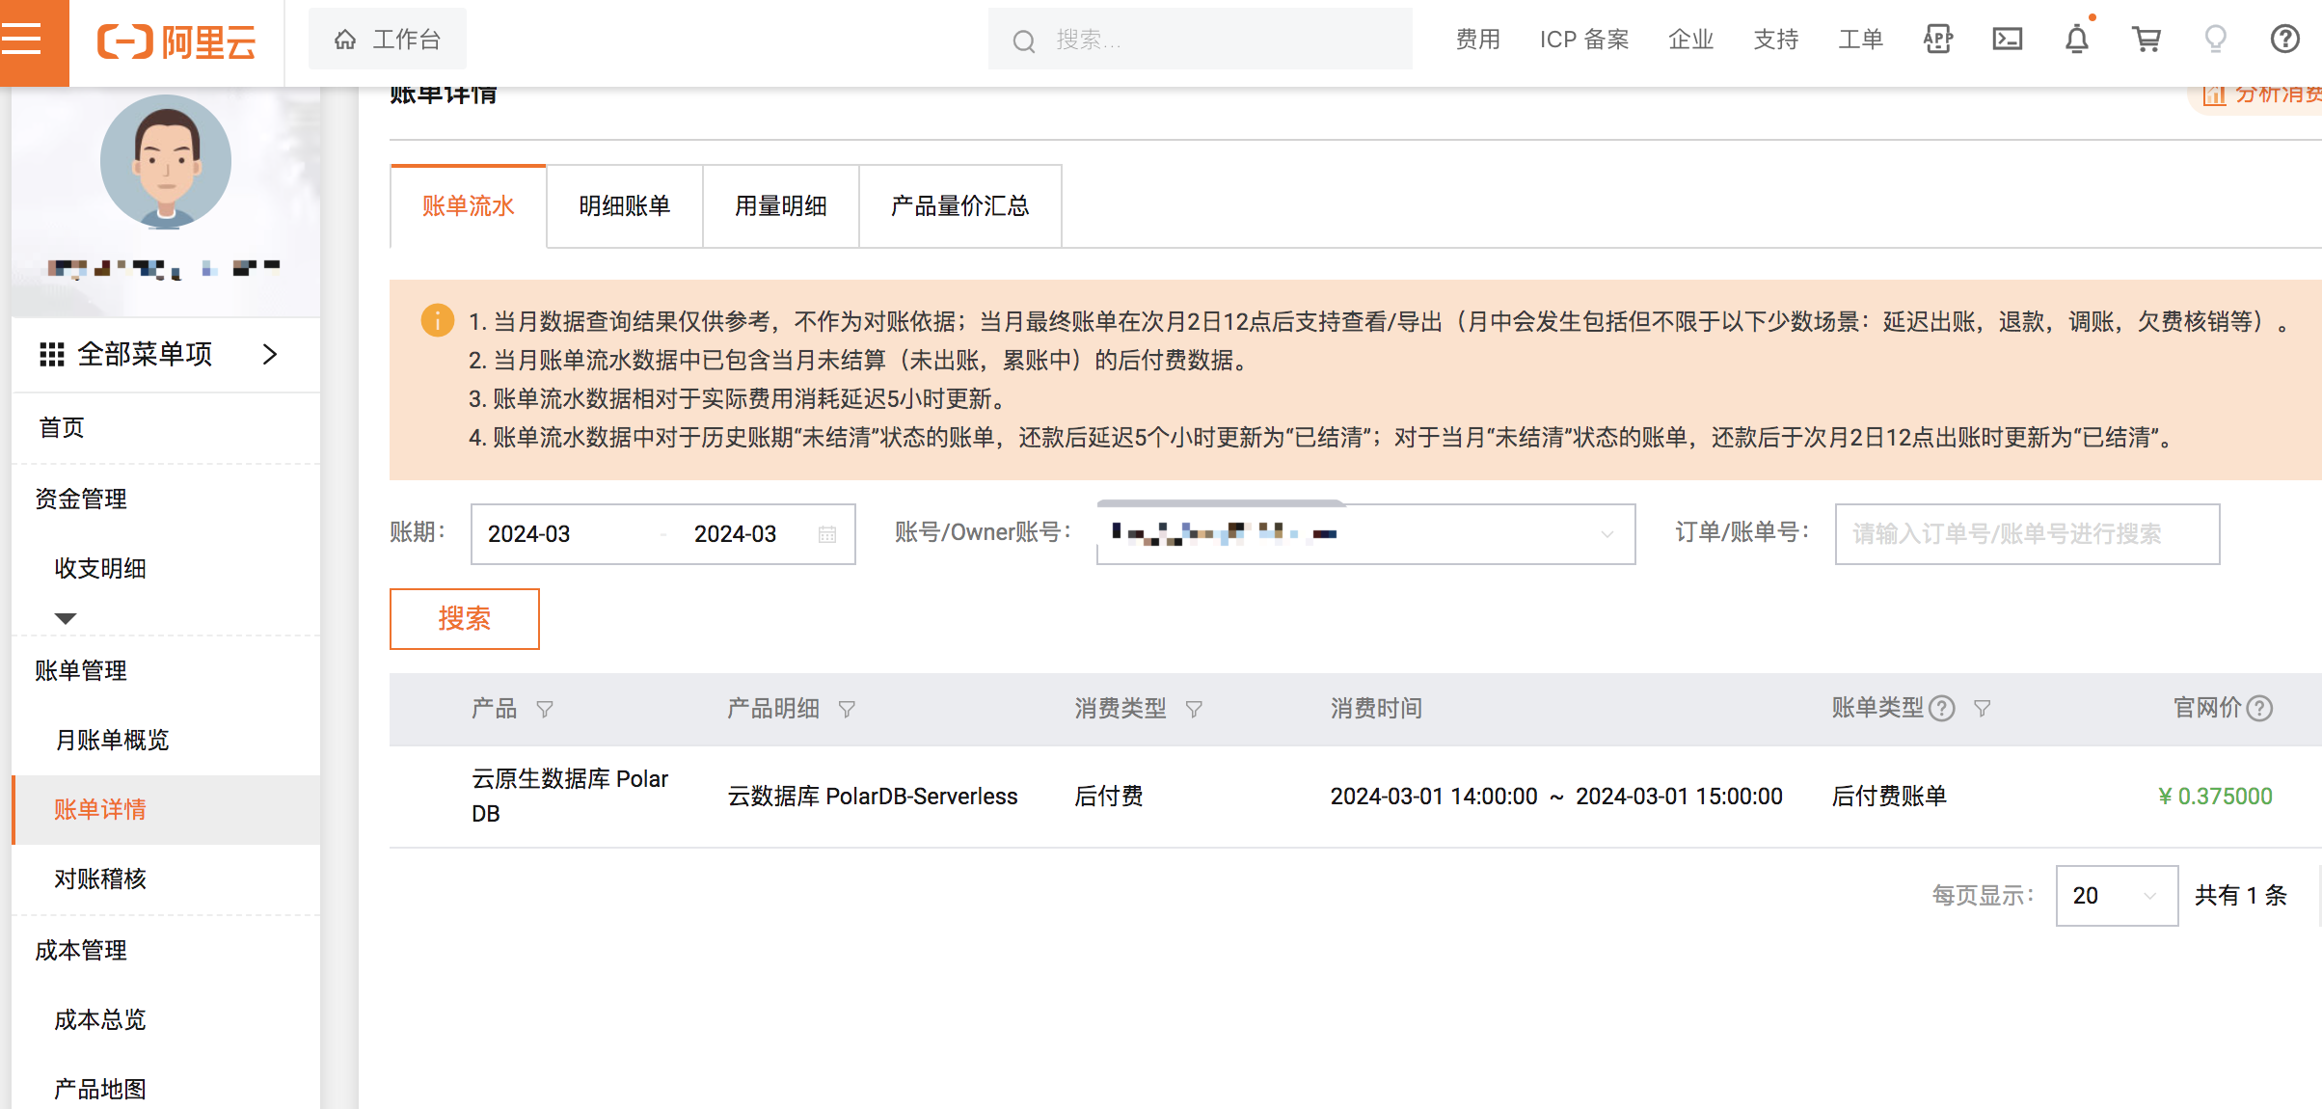Filter the 账单类型 column
Viewport: 2322px width, 1109px height.
pos(1982,709)
